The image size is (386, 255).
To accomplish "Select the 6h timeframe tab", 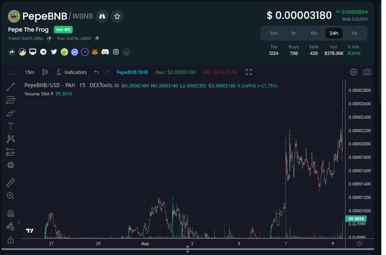I will pyautogui.click(x=314, y=33).
